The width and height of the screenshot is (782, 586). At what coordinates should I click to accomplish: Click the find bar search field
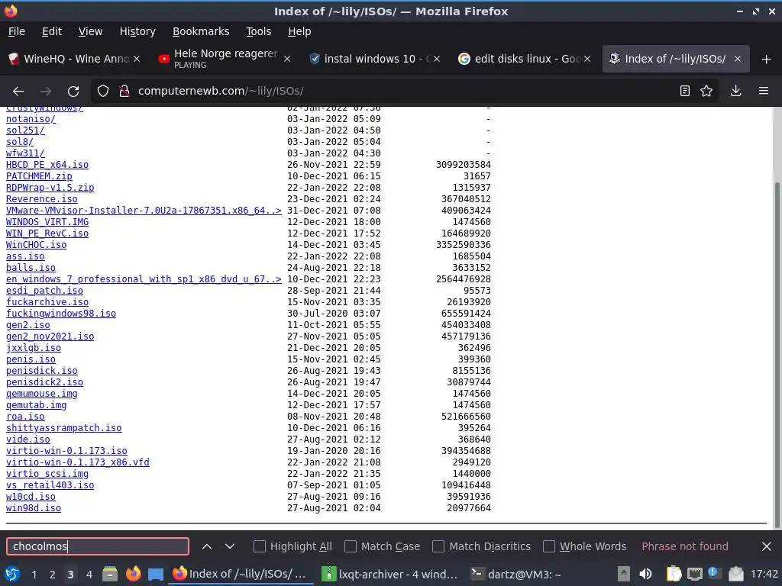(98, 546)
